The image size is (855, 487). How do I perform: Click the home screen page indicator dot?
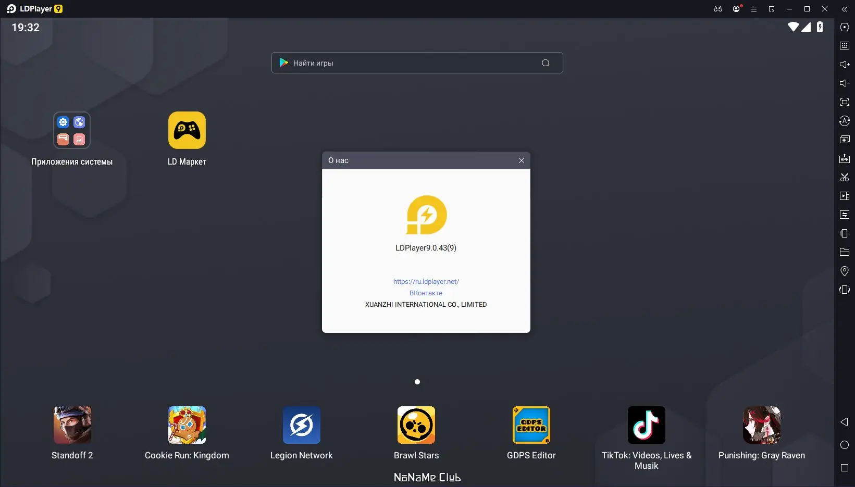(x=417, y=382)
